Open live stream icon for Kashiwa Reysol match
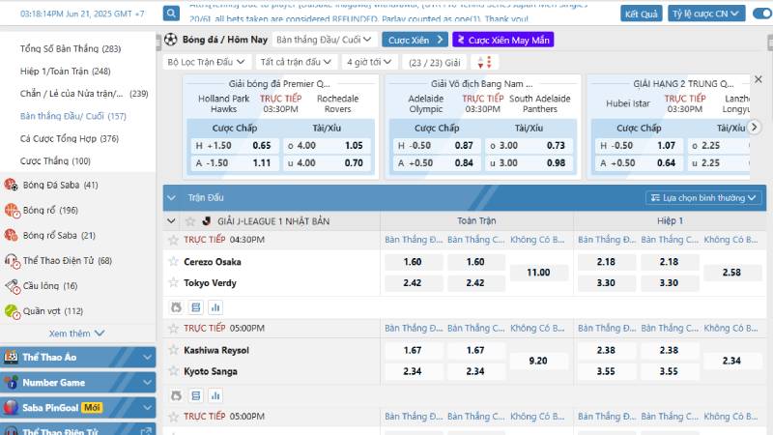773x435 pixels. [x=176, y=395]
